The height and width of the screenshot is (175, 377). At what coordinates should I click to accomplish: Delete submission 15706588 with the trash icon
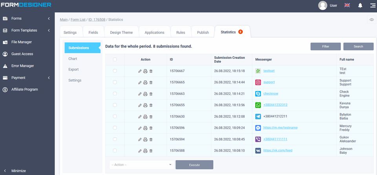tap(151, 151)
